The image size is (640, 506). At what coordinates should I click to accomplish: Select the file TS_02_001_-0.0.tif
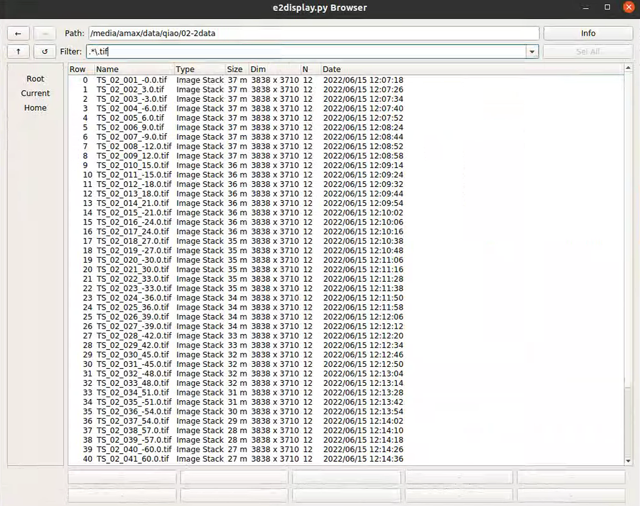[132, 80]
